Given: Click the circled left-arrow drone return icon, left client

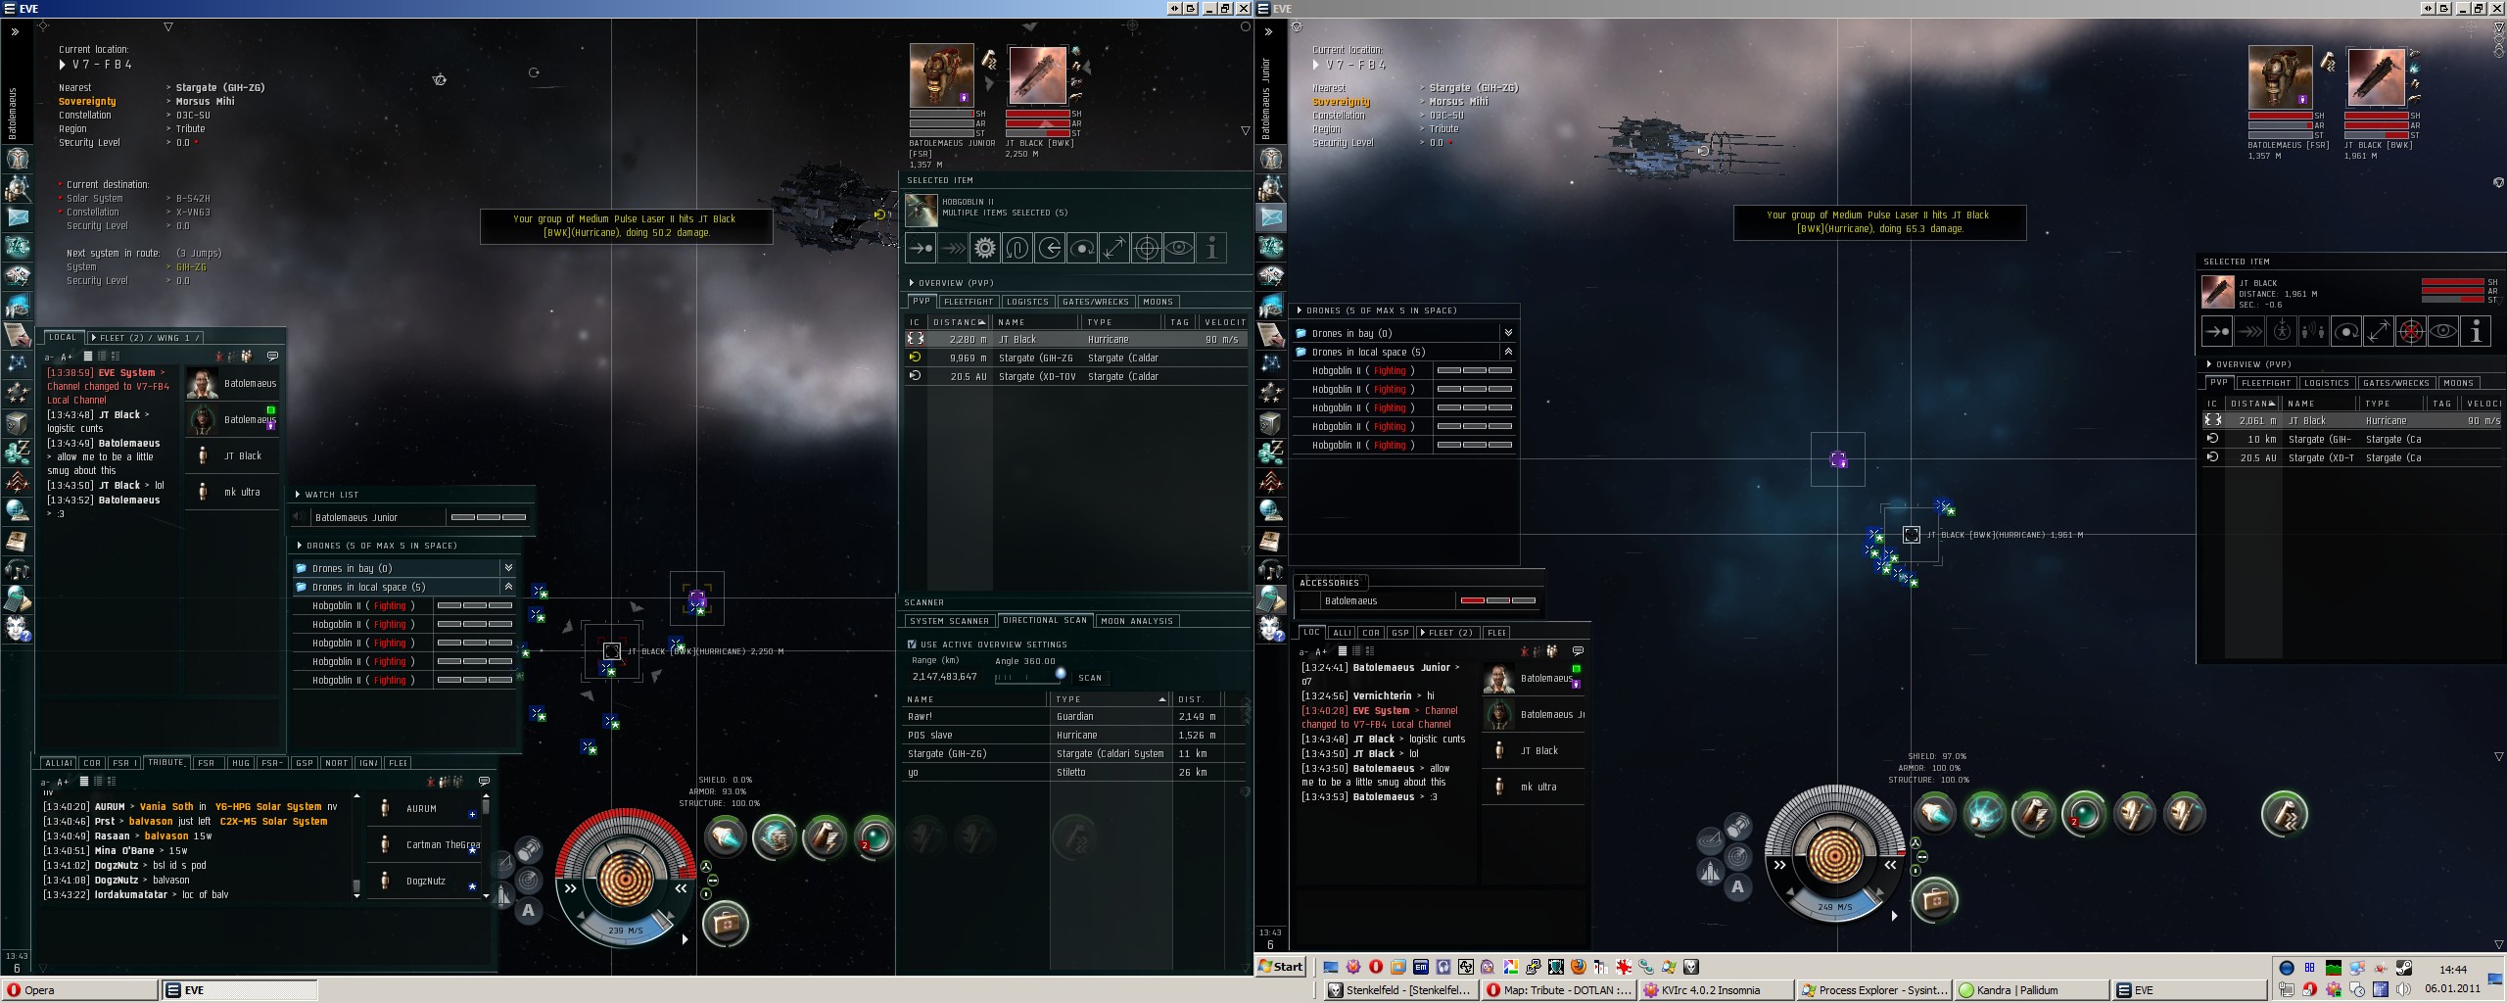Looking at the screenshot, I should (x=1050, y=248).
